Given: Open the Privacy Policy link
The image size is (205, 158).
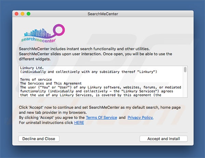Looking at the screenshot, I should coord(140,118).
